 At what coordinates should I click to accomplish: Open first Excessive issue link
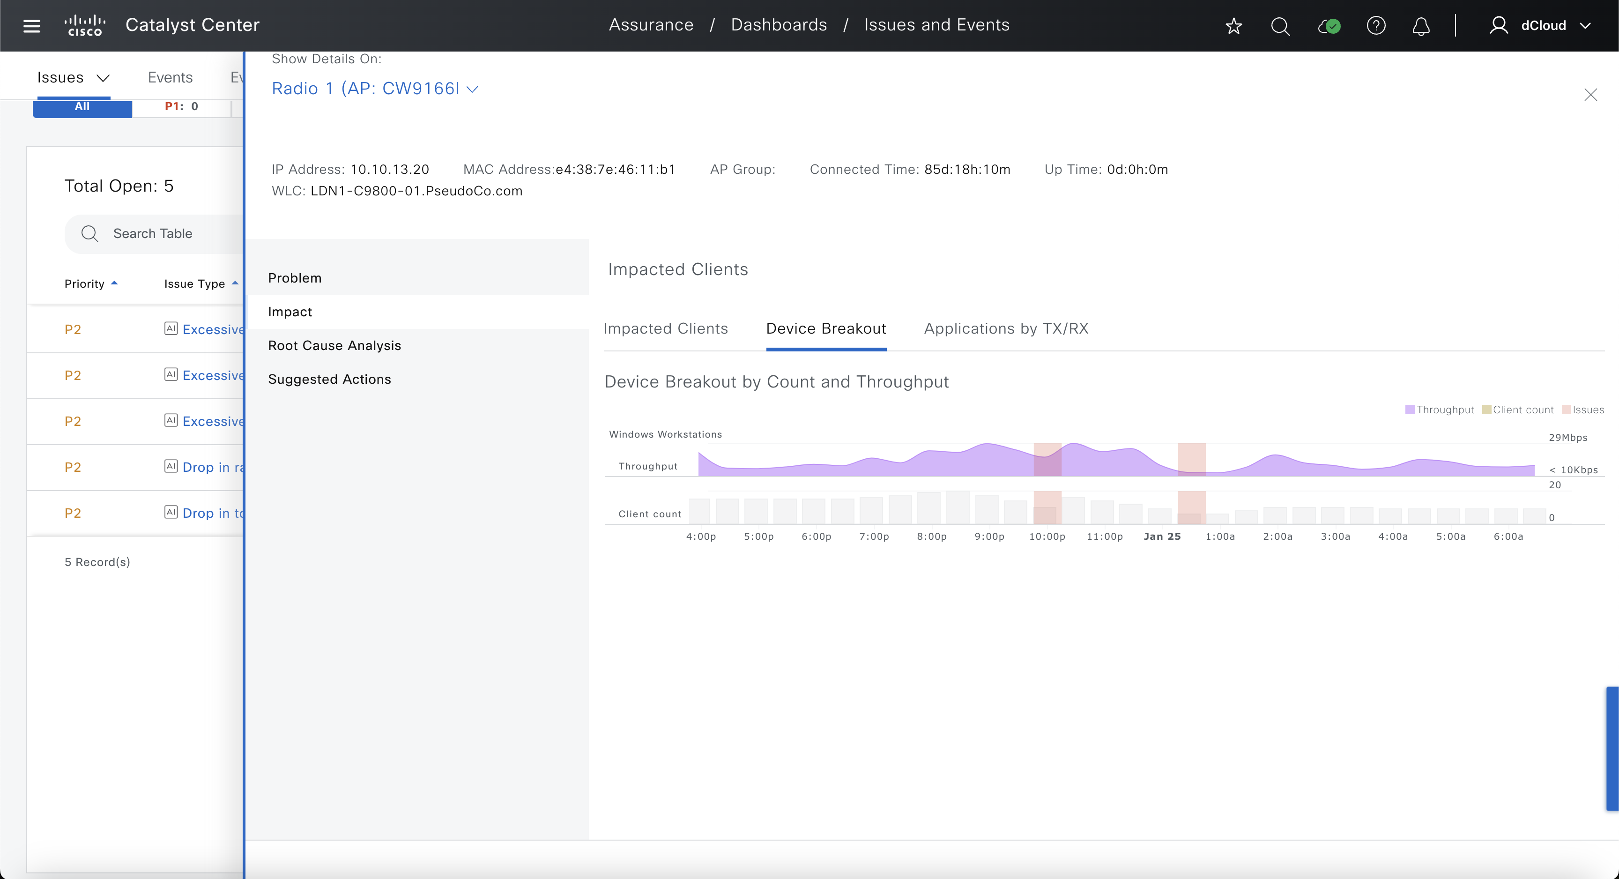click(212, 329)
